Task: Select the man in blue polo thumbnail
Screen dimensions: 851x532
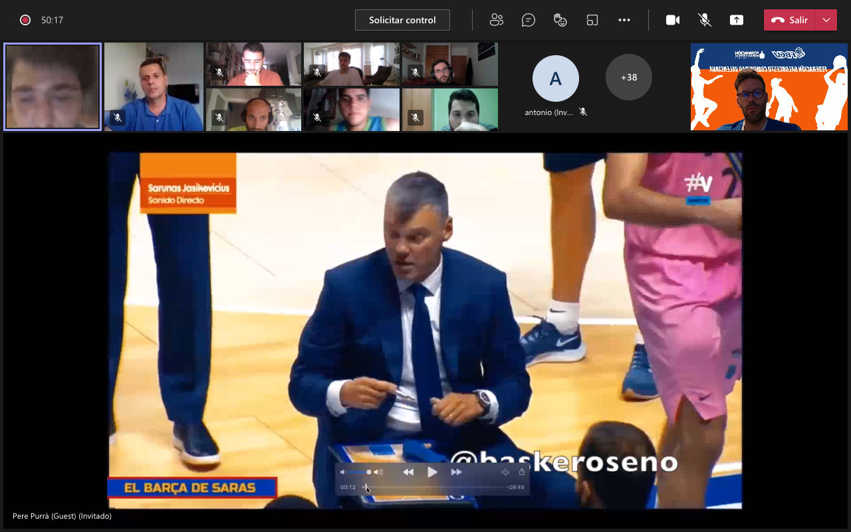Action: (154, 86)
